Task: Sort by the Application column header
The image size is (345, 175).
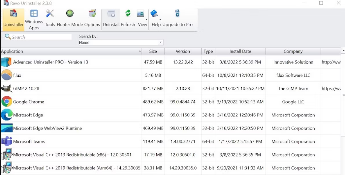Action: [71, 51]
